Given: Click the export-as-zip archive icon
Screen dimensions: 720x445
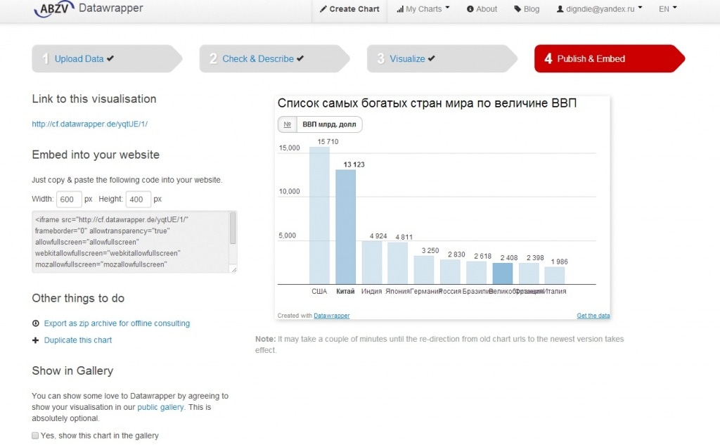Looking at the screenshot, I should (35, 323).
